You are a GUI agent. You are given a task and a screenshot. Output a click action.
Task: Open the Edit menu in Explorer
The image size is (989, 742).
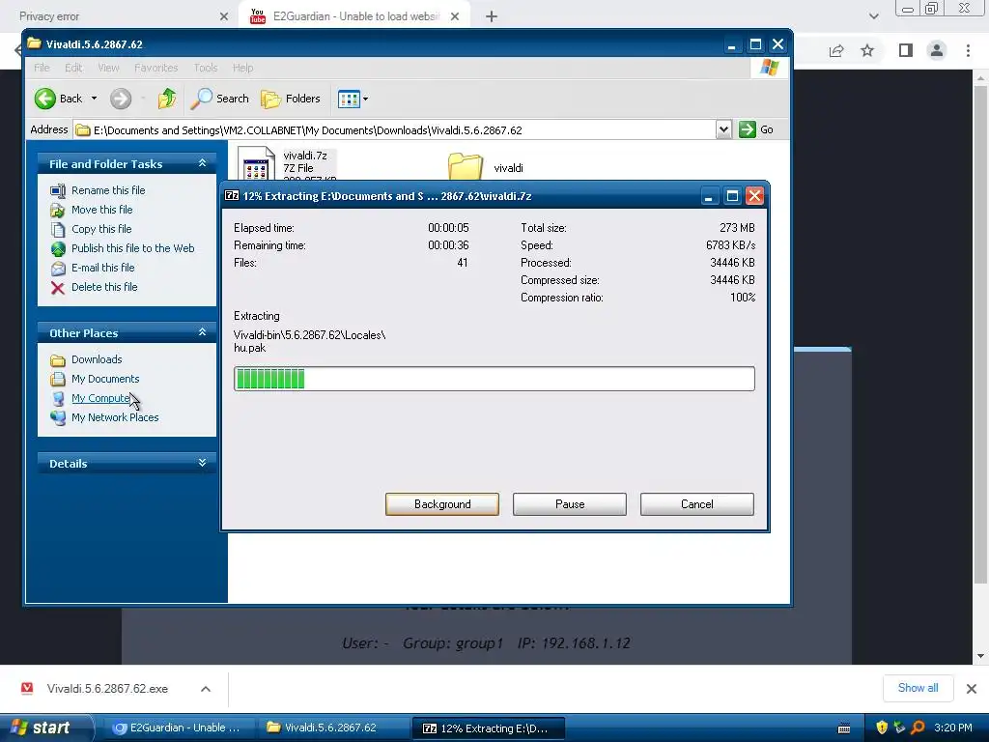click(73, 68)
